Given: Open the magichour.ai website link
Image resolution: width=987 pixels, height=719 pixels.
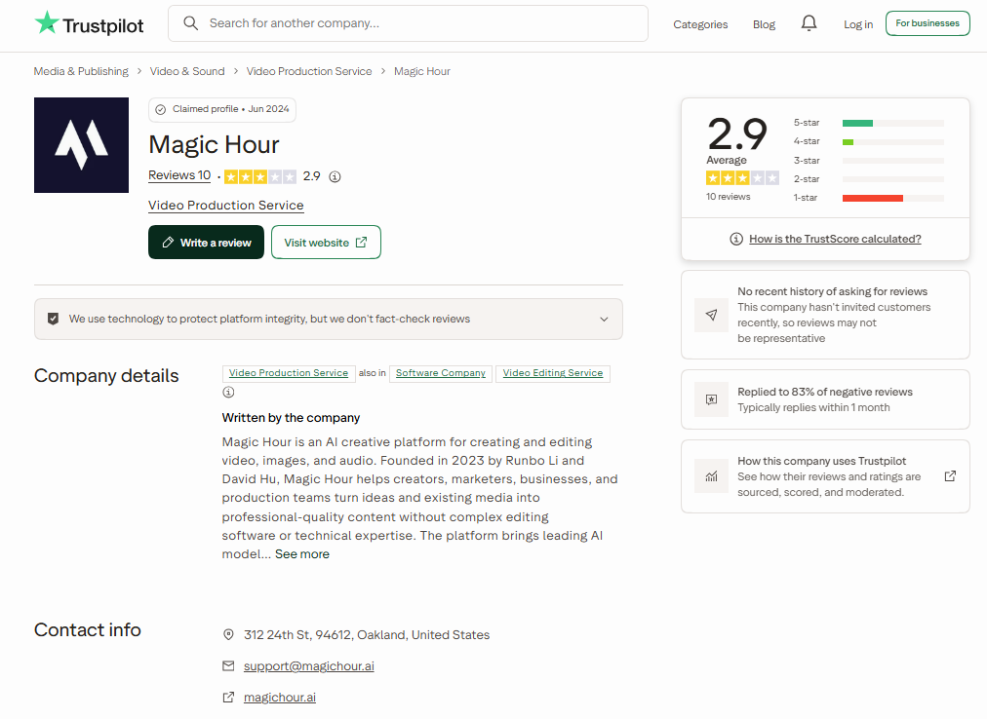Looking at the screenshot, I should click(x=280, y=698).
